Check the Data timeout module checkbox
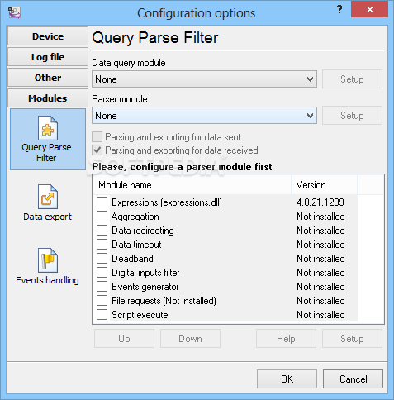Screen dimensions: 394x400 [x=102, y=245]
